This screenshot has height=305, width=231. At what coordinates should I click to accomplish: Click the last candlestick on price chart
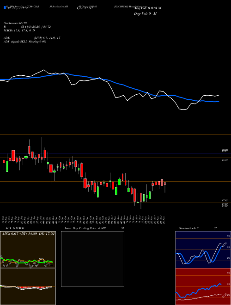pyautogui.click(x=165, y=186)
